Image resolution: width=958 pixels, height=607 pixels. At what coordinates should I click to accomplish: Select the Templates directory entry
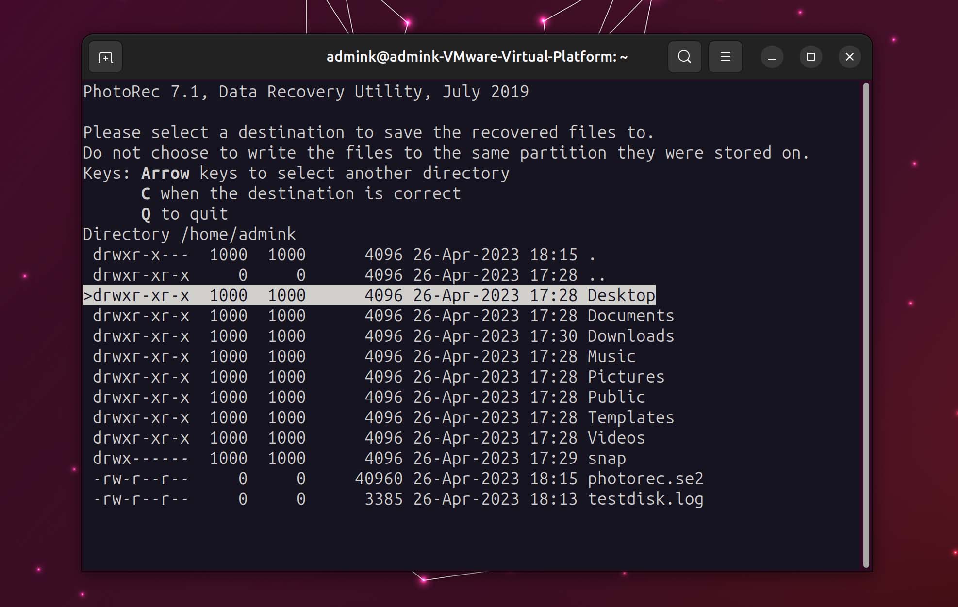(383, 417)
